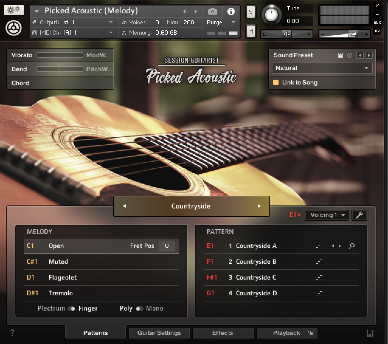Toggle the Plectrum / Finger switch

coord(71,308)
